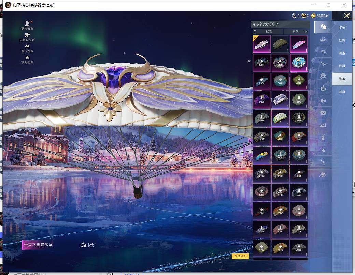355x275 pixels.
Task: Download the 8.16M dark parachute skin
Action: [x=299, y=174]
